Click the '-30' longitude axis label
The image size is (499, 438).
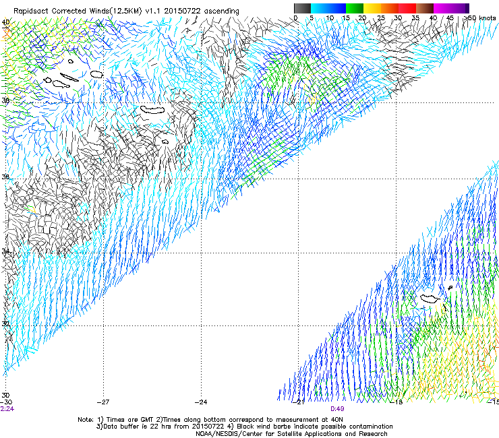click(x=6, y=402)
